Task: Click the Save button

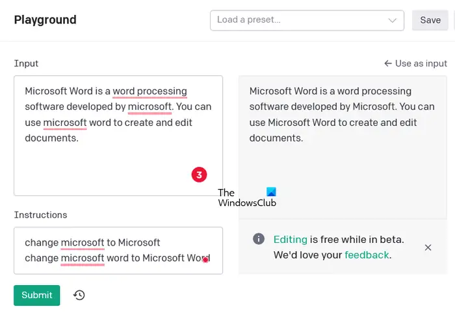Action: tap(430, 20)
